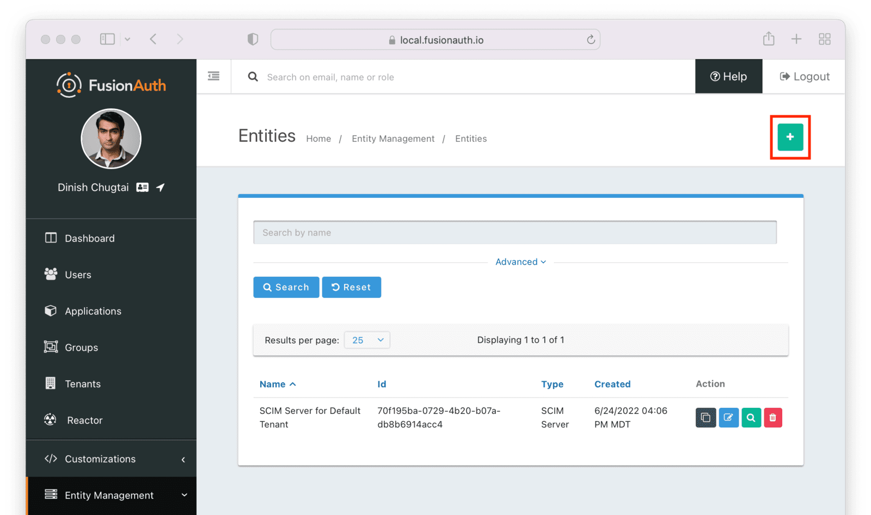Delete the SCIM Server entity
This screenshot has width=871, height=515.
pos(772,418)
